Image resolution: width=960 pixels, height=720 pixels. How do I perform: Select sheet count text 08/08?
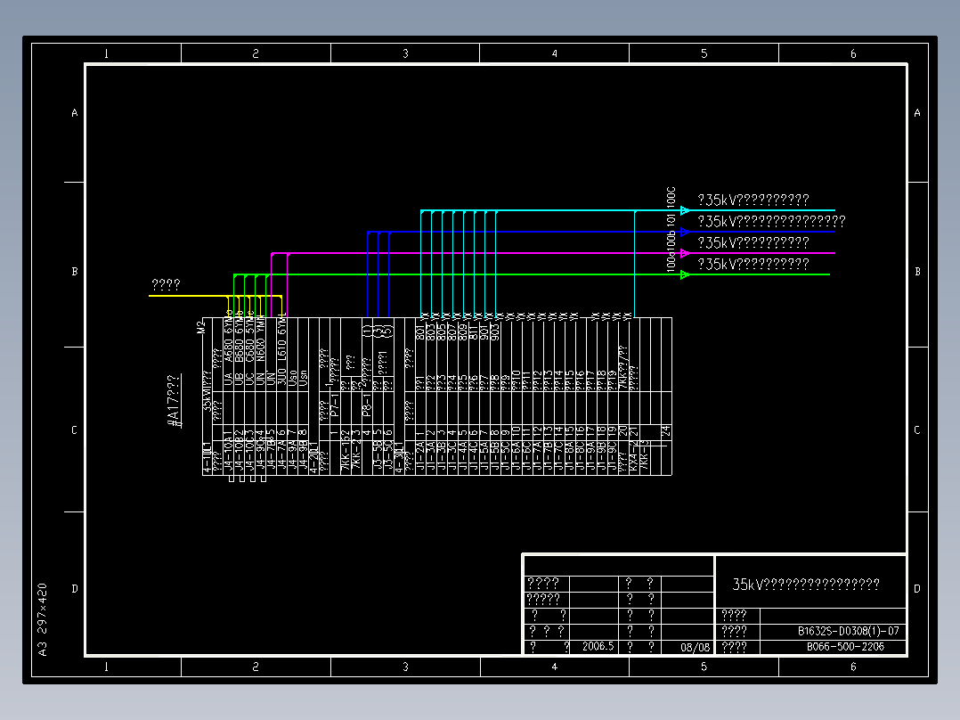point(695,647)
